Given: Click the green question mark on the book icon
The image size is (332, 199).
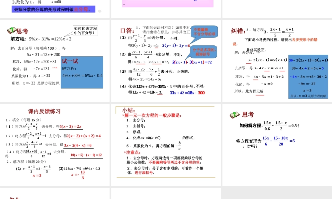Looking at the screenshot, I should point(12,30).
